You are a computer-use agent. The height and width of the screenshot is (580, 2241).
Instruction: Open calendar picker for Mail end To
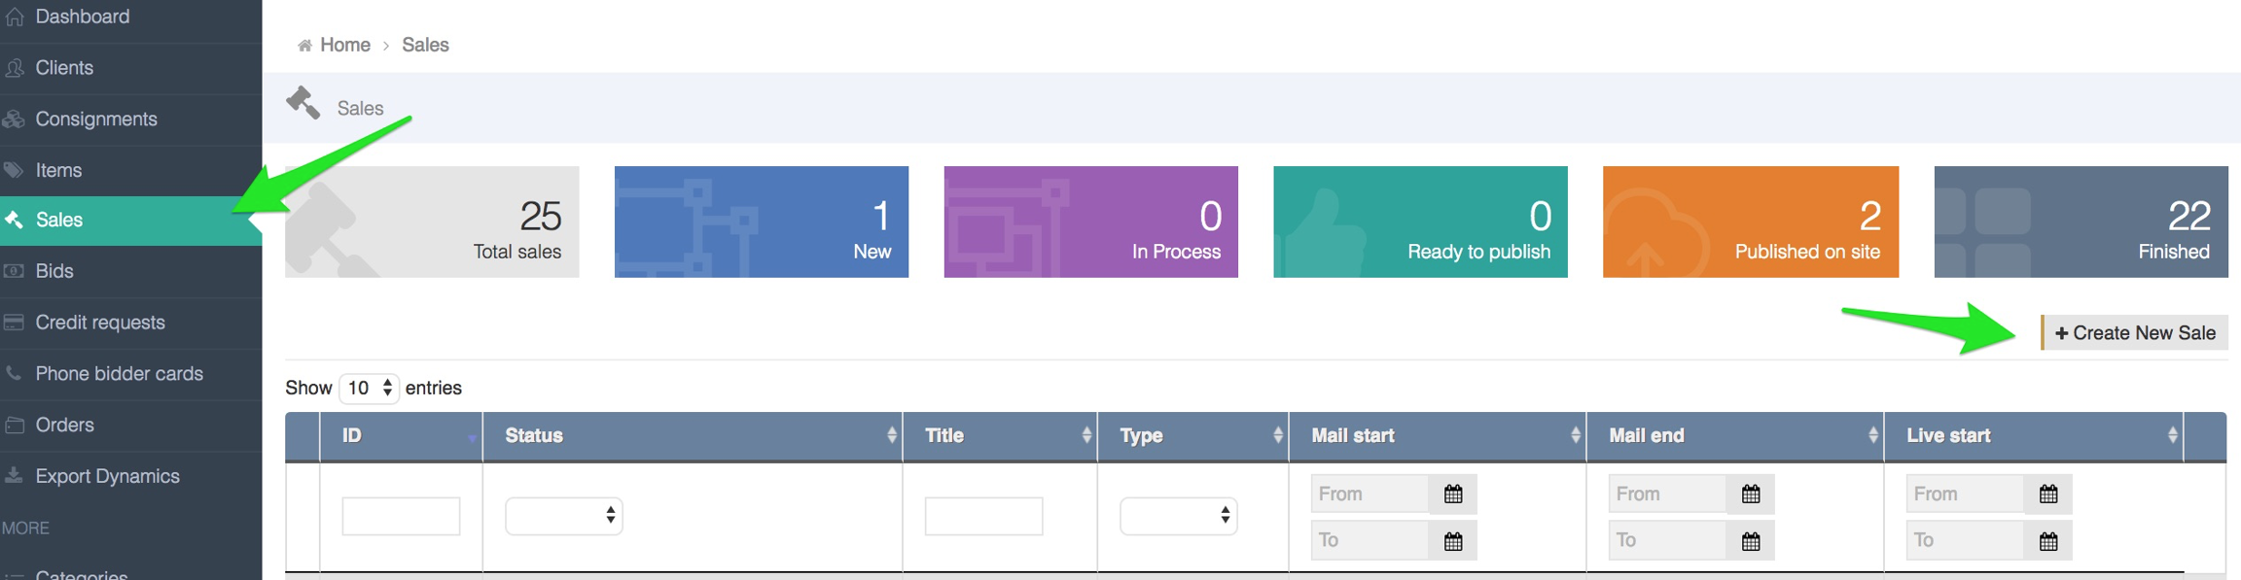[1750, 541]
